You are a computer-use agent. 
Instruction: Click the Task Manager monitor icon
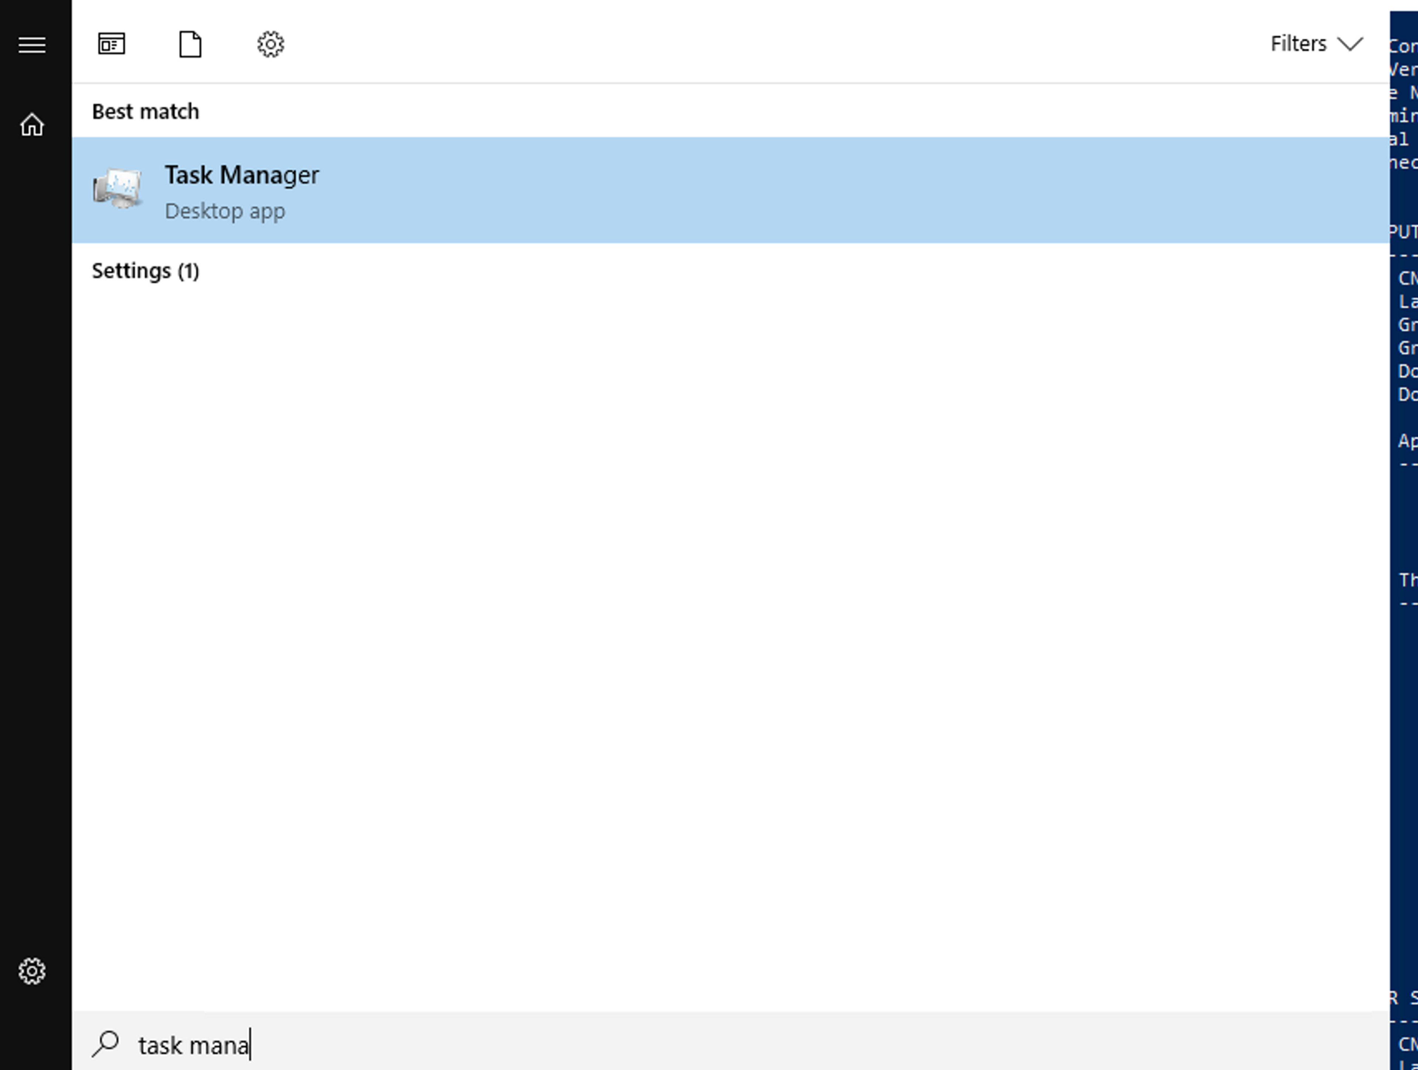pos(117,189)
